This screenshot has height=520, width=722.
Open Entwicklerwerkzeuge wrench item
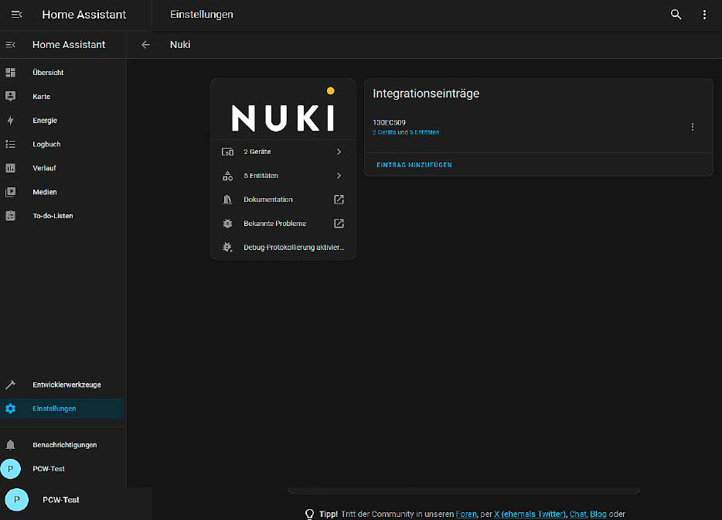[x=66, y=385]
